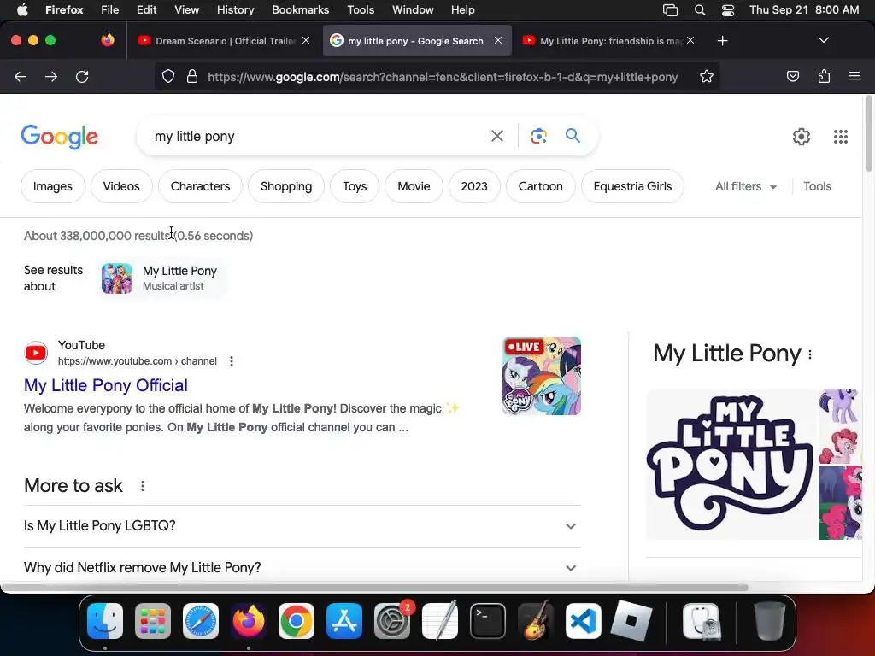This screenshot has width=875, height=656.
Task: Go back using the browser back arrow
Action: pos(21,77)
